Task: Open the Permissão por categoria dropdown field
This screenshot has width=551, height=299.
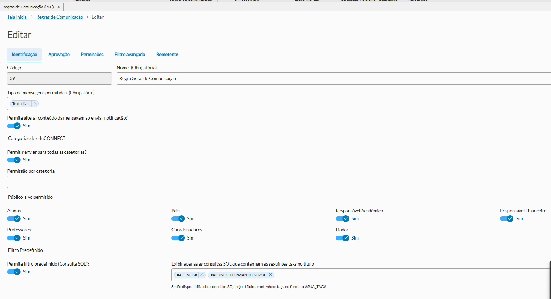Action: click(x=278, y=182)
